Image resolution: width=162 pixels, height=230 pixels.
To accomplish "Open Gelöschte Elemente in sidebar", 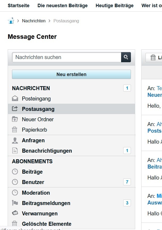I will [x=46, y=224].
